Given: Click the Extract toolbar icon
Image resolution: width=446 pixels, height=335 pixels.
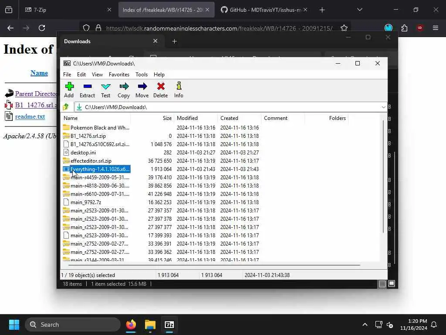Looking at the screenshot, I should (87, 90).
